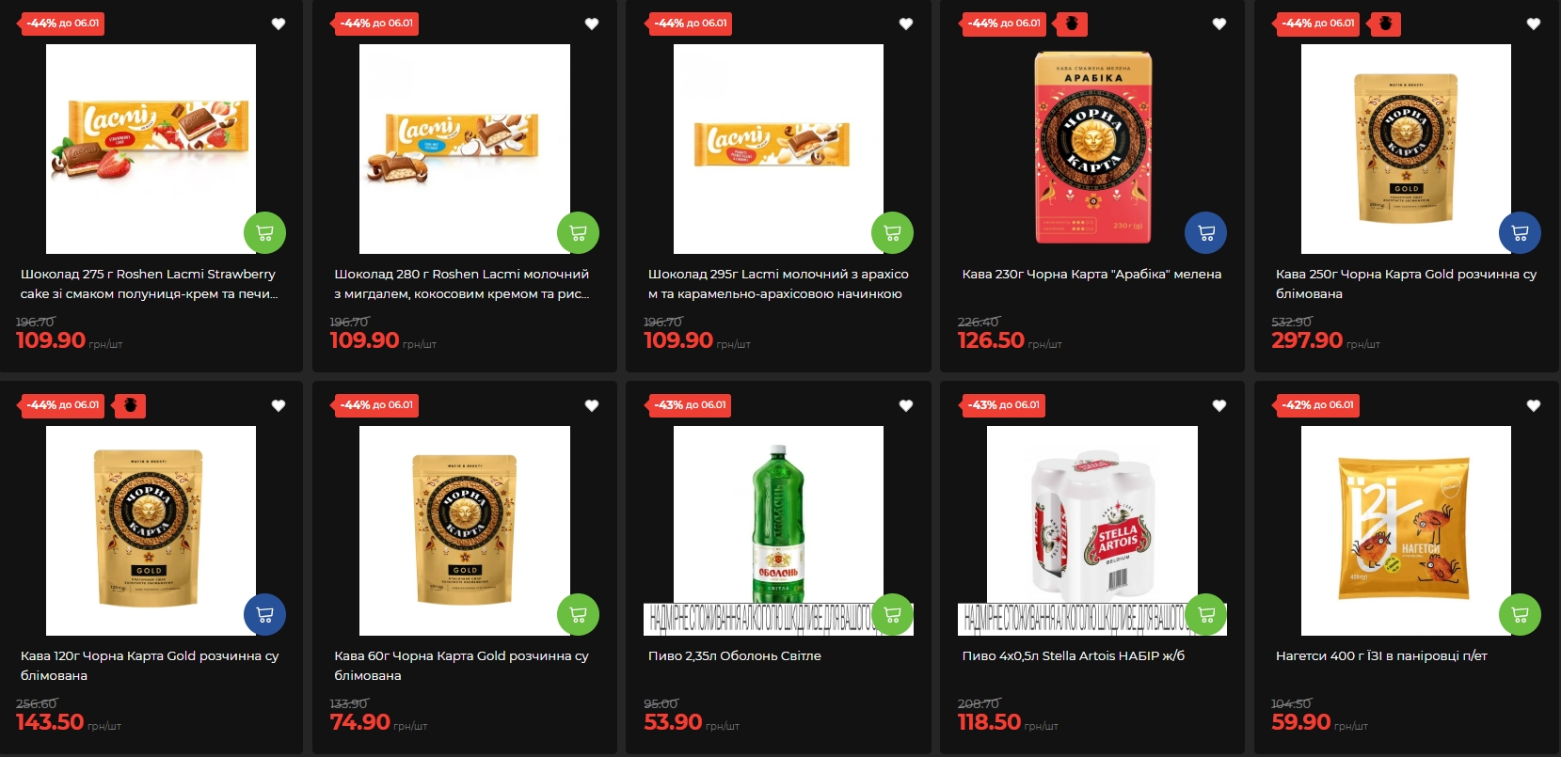Toggle wishlist heart on Арабіка coffee
This screenshot has height=757, width=1561.
[1219, 24]
